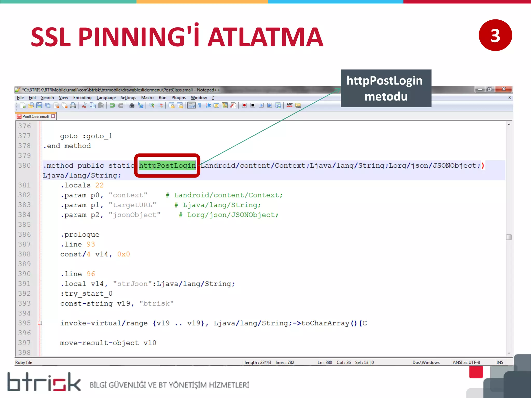Play back recorded macro icon
Viewport: 531px width, 398px height.
click(261, 105)
